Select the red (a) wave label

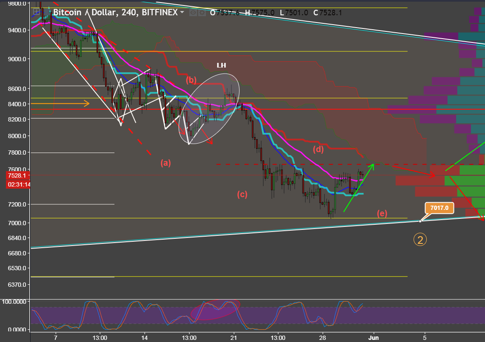pos(165,163)
